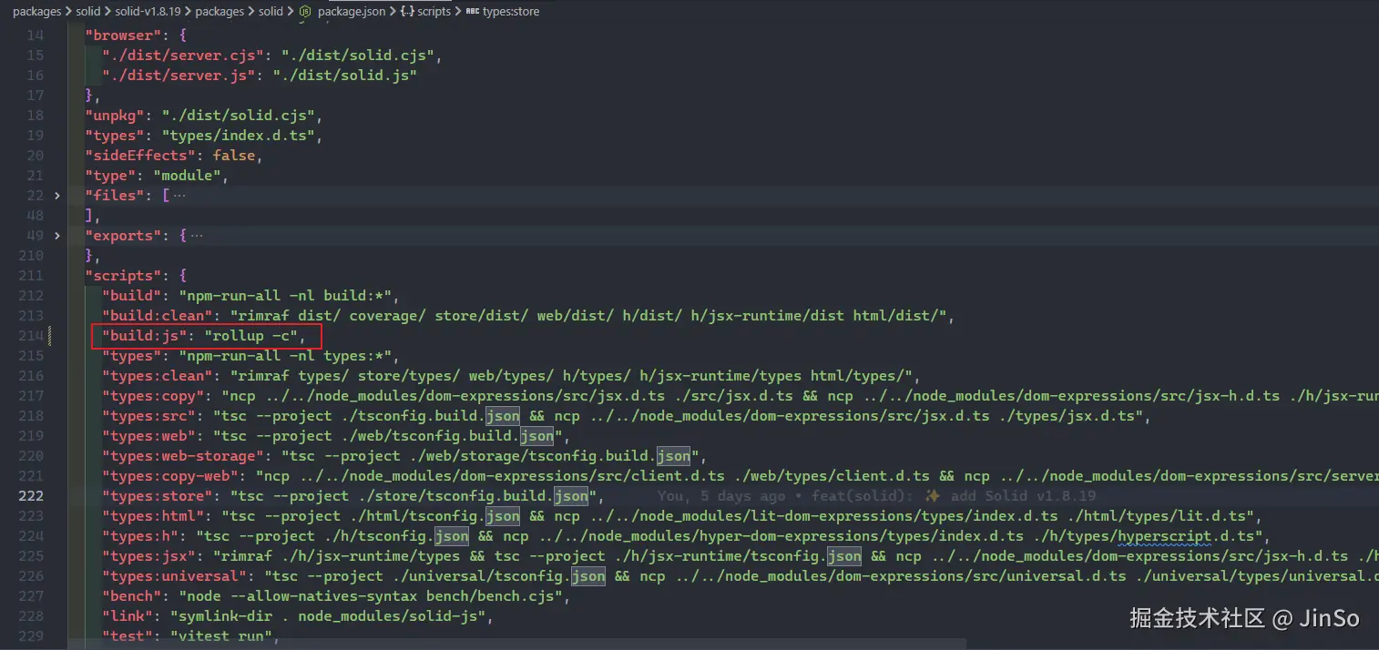1379x650 pixels.
Task: Select line number 222 in the gutter
Action: (30, 496)
